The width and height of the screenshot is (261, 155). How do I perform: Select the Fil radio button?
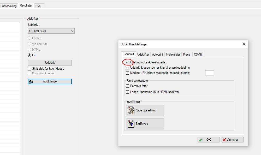tap(29, 55)
